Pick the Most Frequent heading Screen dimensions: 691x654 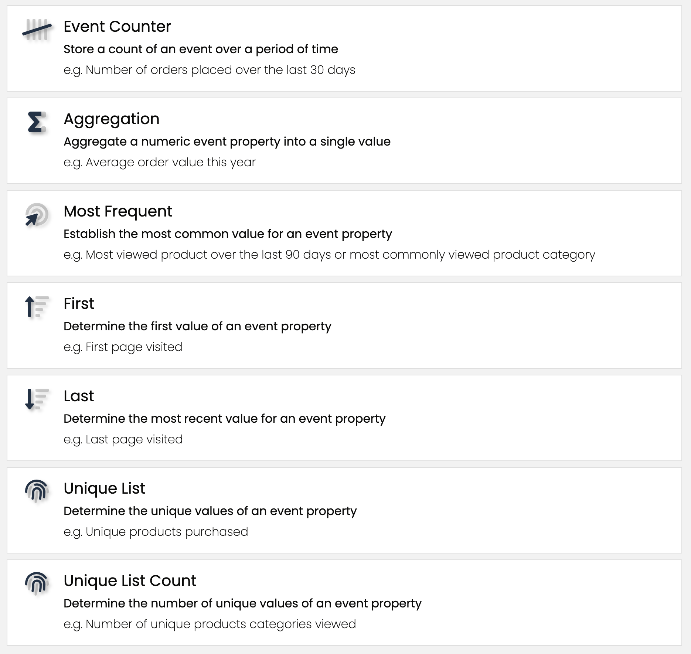(118, 211)
